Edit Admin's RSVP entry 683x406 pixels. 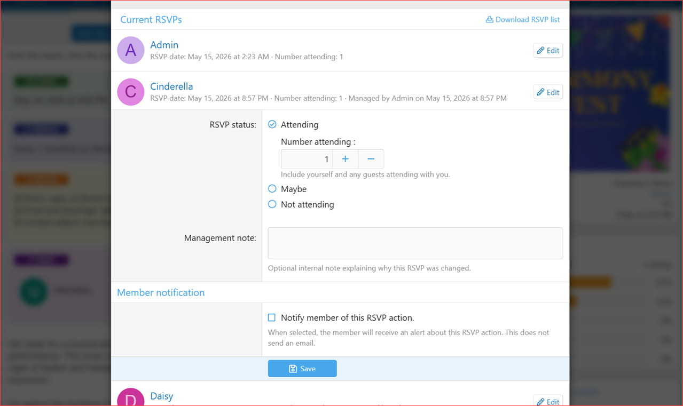pos(548,50)
